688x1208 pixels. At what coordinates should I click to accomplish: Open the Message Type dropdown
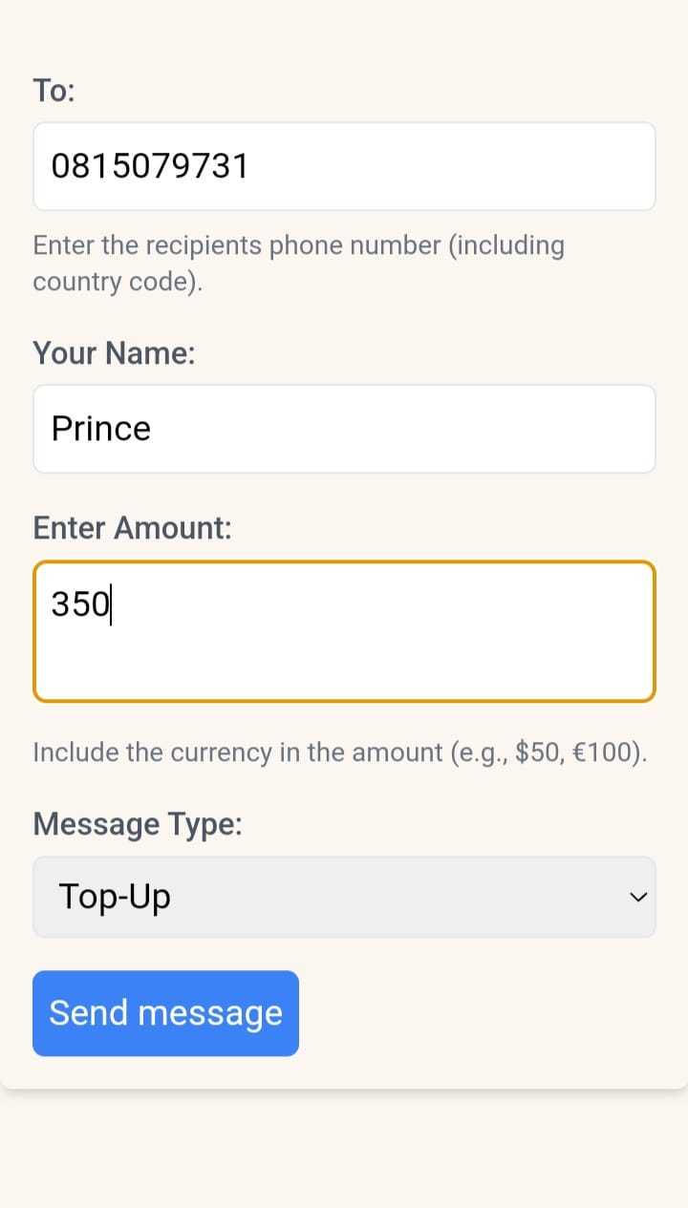click(344, 897)
